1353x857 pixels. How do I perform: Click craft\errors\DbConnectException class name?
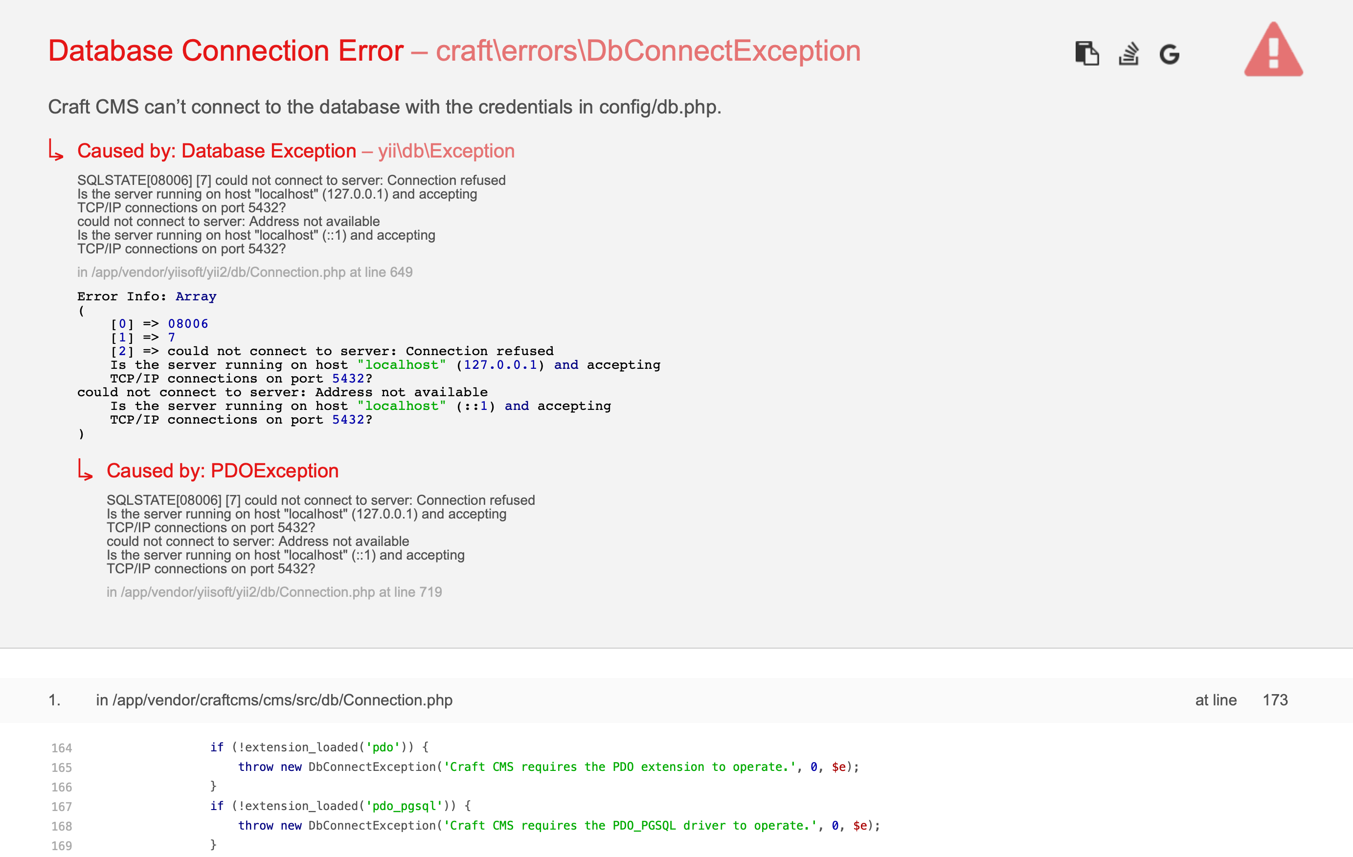648,50
